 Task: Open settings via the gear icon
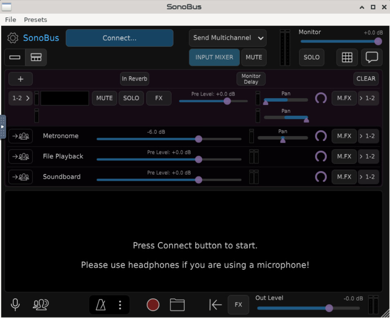13,38
